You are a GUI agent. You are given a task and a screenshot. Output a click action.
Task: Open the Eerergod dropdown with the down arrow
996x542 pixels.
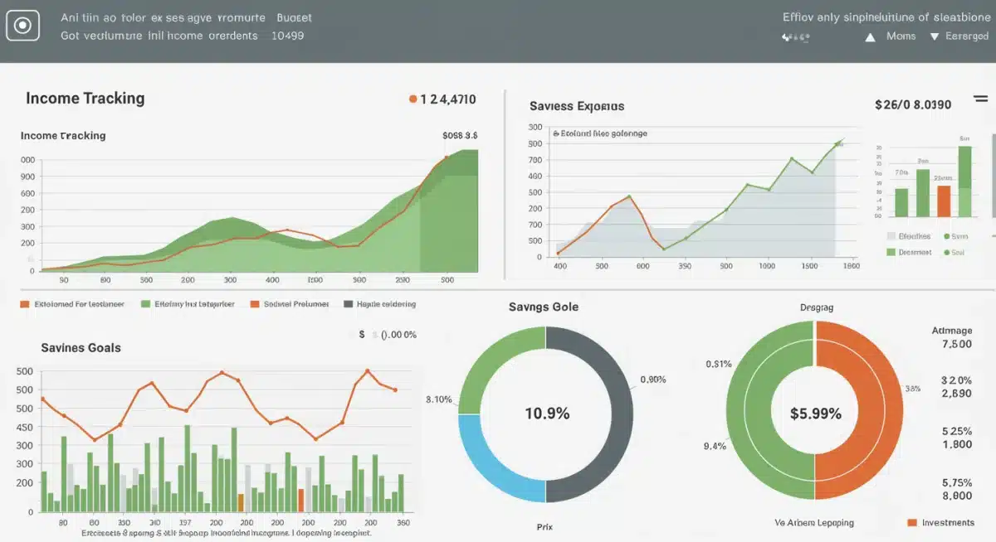tap(936, 36)
